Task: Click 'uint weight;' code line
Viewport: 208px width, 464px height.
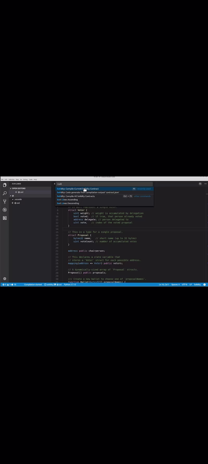Action: pyautogui.click(x=82, y=213)
